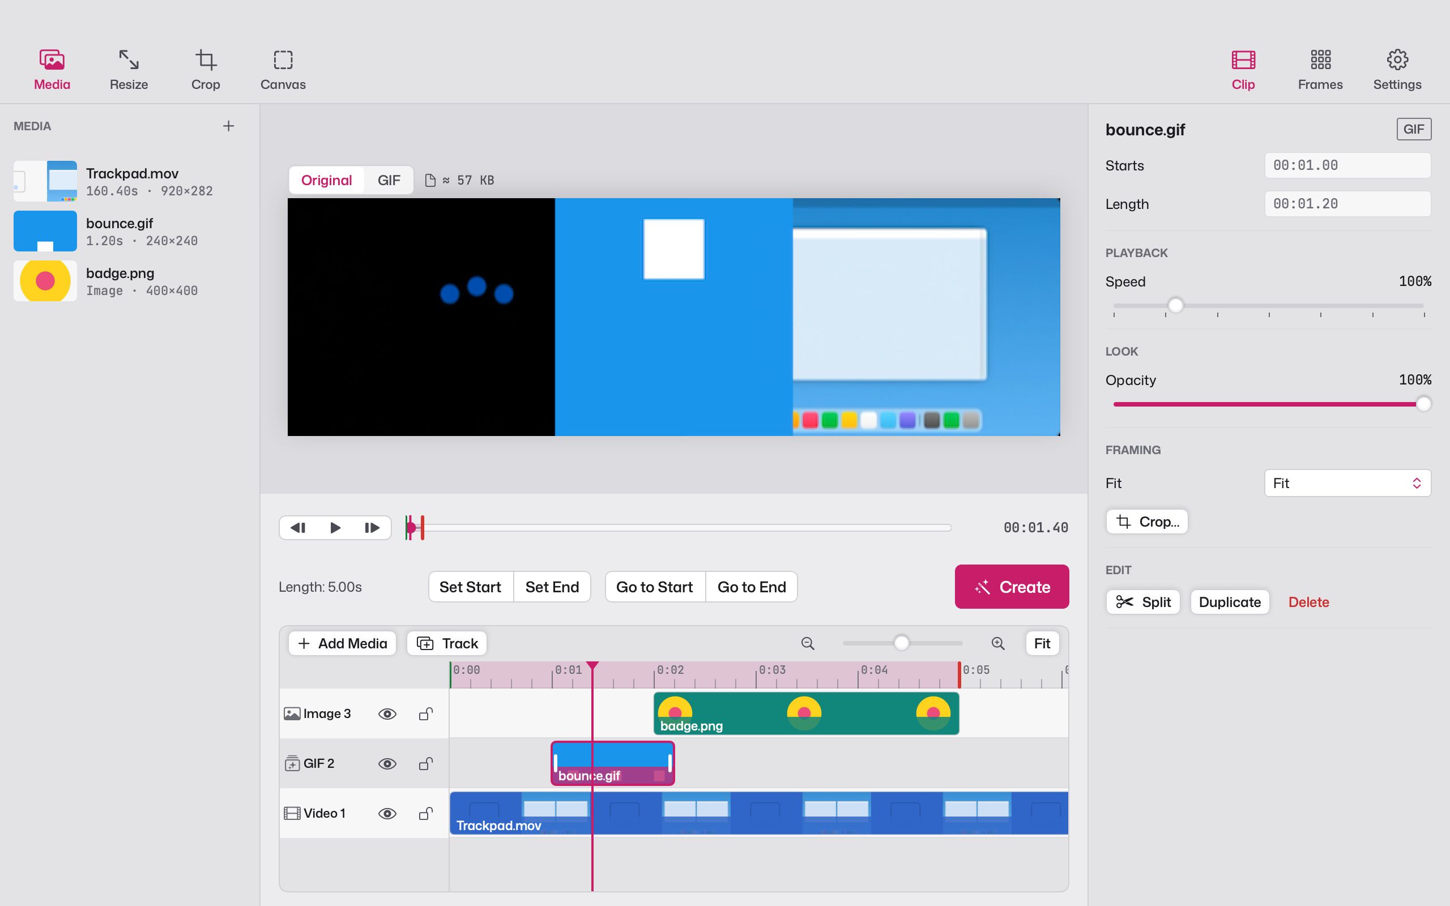This screenshot has height=906, width=1450.
Task: Lock the Video 1 track
Action: (425, 813)
